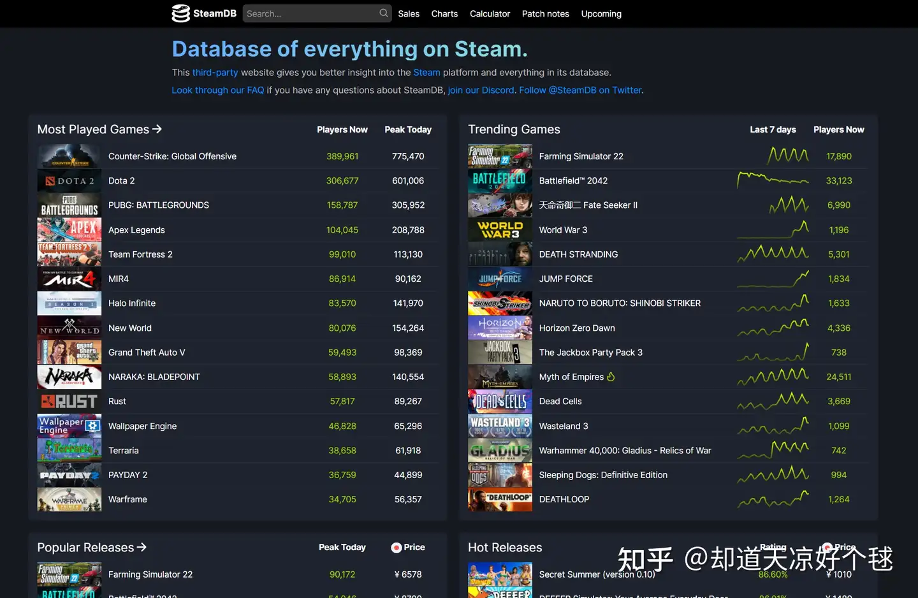
Task: Click the Wallpaper Engine thumbnail
Action: (x=69, y=426)
